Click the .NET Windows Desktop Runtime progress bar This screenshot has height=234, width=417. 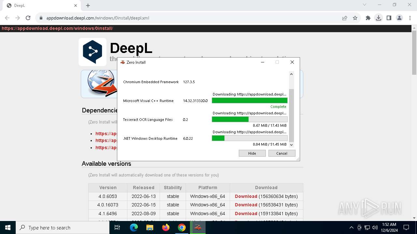(250, 138)
